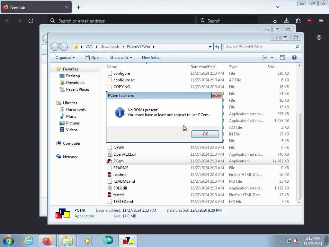Open Firefox Pocket icon
This screenshot has height=247, width=329.
pyautogui.click(x=275, y=21)
